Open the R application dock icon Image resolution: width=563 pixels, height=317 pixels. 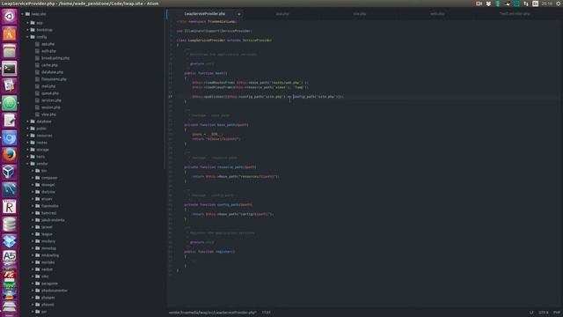point(10,207)
